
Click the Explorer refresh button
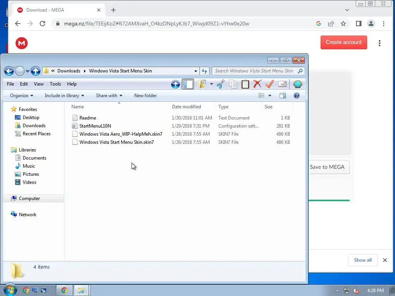204,71
